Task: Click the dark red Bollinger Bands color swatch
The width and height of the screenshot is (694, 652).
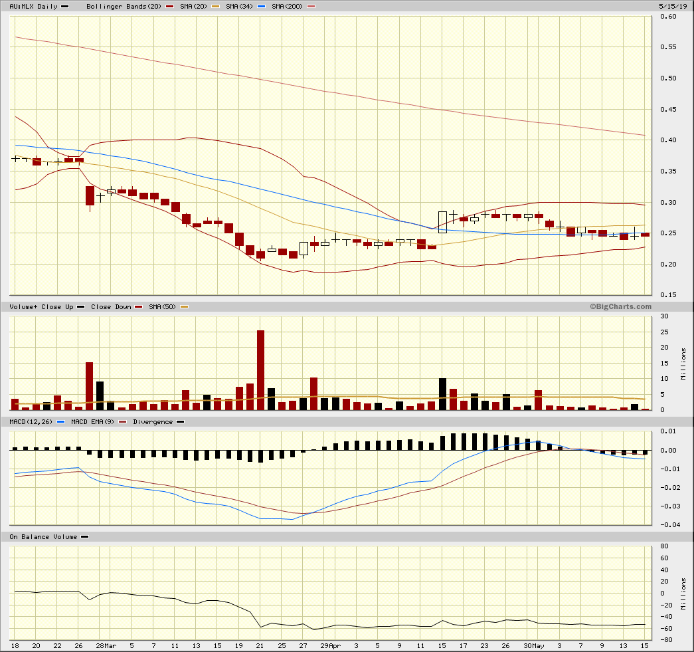Action: 169,7
